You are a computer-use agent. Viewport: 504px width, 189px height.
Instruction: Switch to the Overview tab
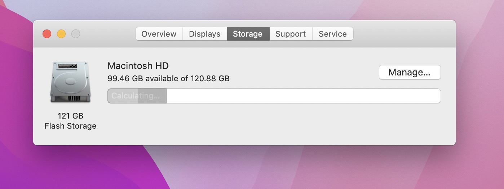tap(159, 34)
